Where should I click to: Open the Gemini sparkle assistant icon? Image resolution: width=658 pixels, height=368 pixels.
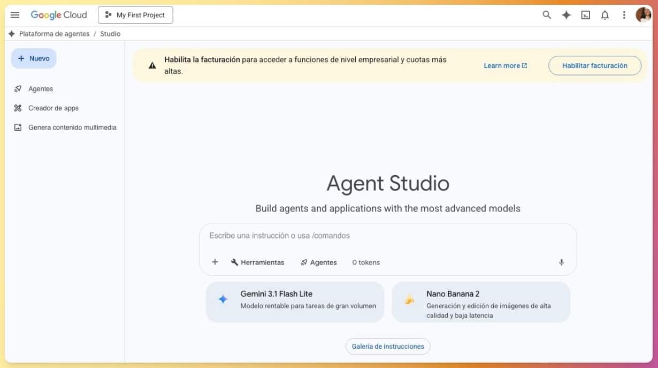click(566, 15)
